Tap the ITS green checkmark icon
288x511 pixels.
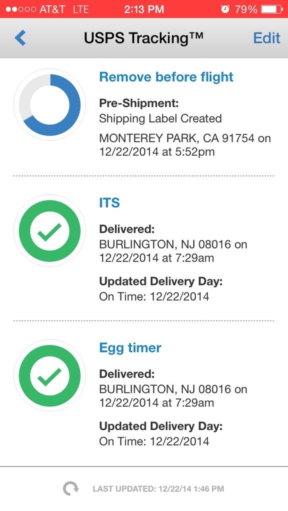50,230
